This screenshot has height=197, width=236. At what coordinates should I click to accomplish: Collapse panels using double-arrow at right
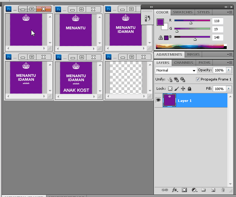226,7
